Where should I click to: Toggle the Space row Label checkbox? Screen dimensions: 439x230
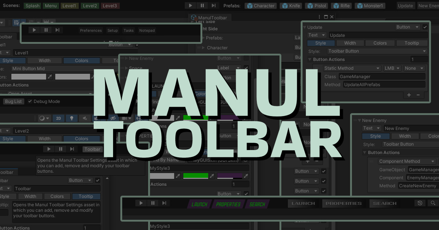pyautogui.click(x=246, y=68)
